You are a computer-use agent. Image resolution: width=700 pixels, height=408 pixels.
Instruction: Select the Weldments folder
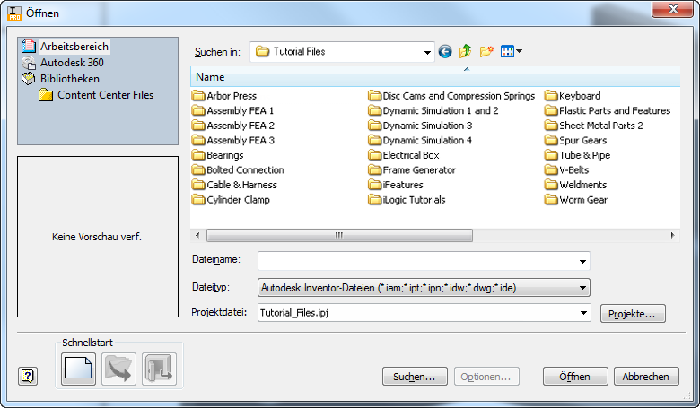576,185
